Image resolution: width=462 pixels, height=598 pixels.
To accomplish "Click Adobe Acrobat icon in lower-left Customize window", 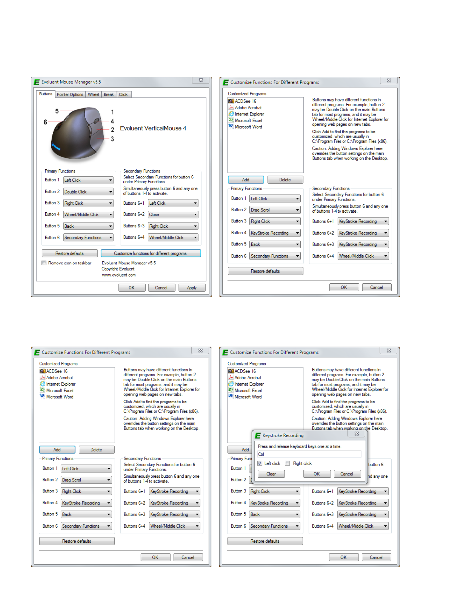I will pyautogui.click(x=42, y=377).
